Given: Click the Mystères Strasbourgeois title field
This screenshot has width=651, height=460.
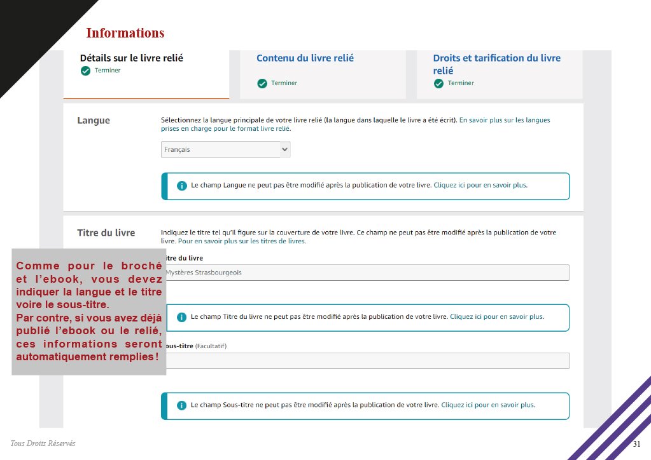Looking at the screenshot, I should tap(367, 273).
